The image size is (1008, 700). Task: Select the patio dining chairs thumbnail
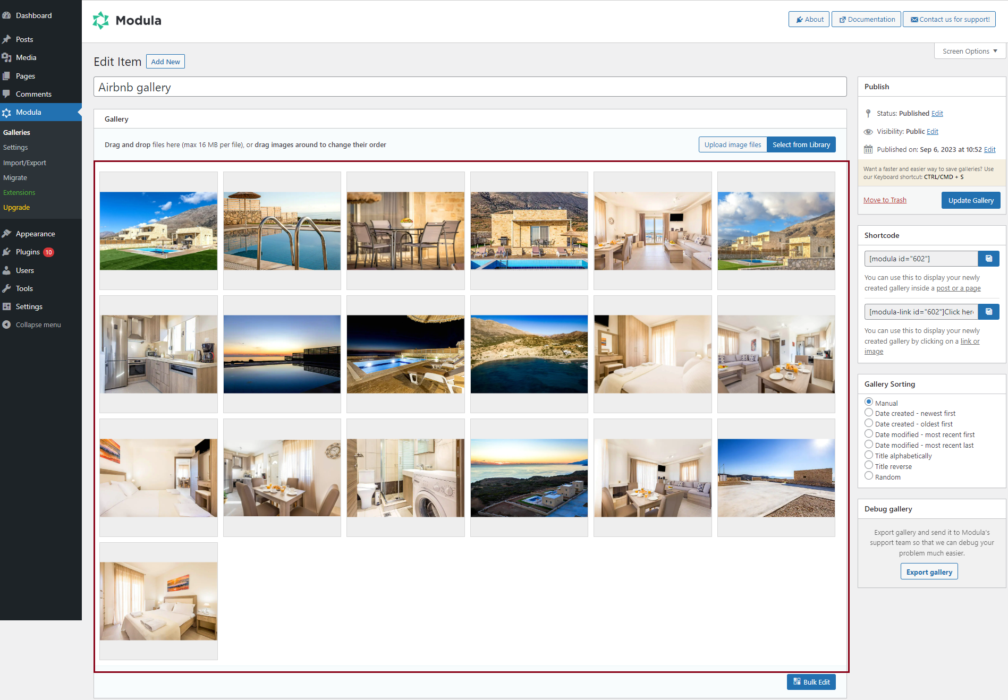click(x=405, y=231)
